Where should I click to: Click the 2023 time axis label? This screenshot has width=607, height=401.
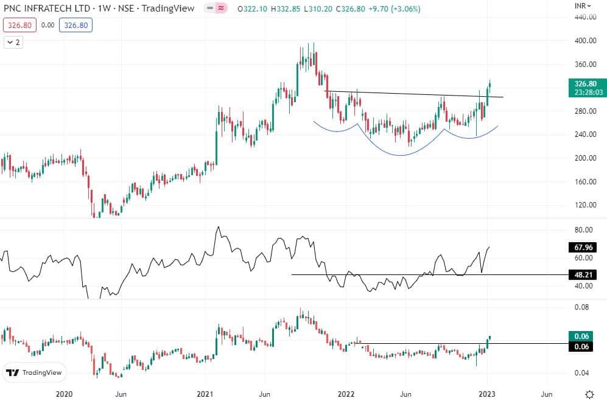click(x=487, y=394)
